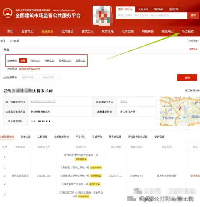Click 港口与航道工程施工总承包一级 text
This screenshot has height=207, width=200.
click(81, 155)
